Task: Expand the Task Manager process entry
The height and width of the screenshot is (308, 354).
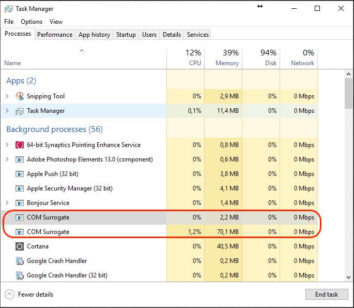Action: pos(7,111)
